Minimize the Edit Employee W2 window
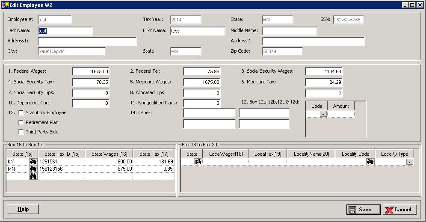This screenshot has height=222, width=426. (405, 5)
